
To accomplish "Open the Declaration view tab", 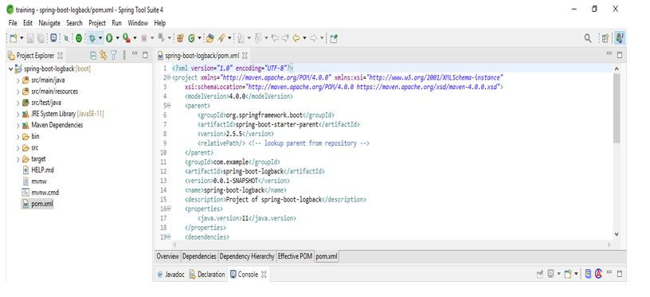I will [x=207, y=274].
